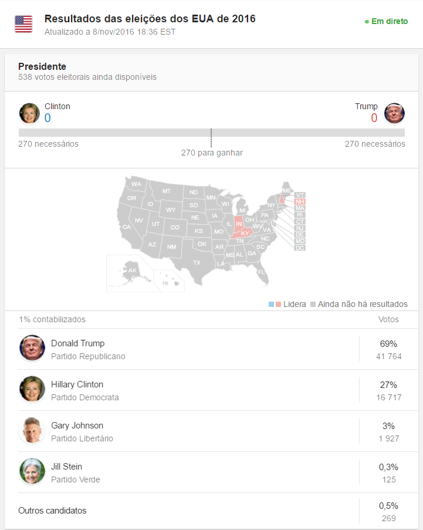Click California on the election map
423x530 pixels.
(x=126, y=227)
